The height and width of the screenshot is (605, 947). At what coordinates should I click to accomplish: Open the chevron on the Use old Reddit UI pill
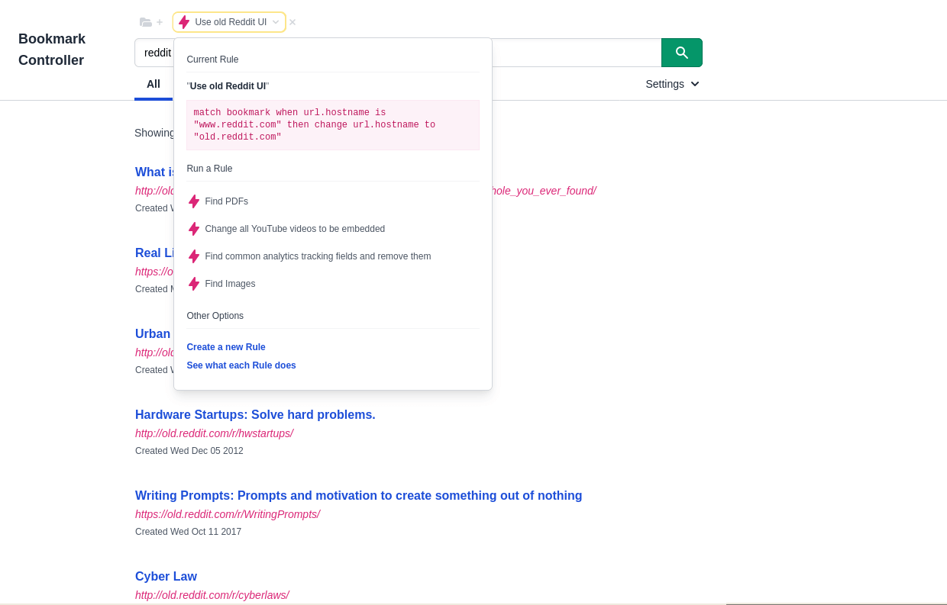pos(275,22)
